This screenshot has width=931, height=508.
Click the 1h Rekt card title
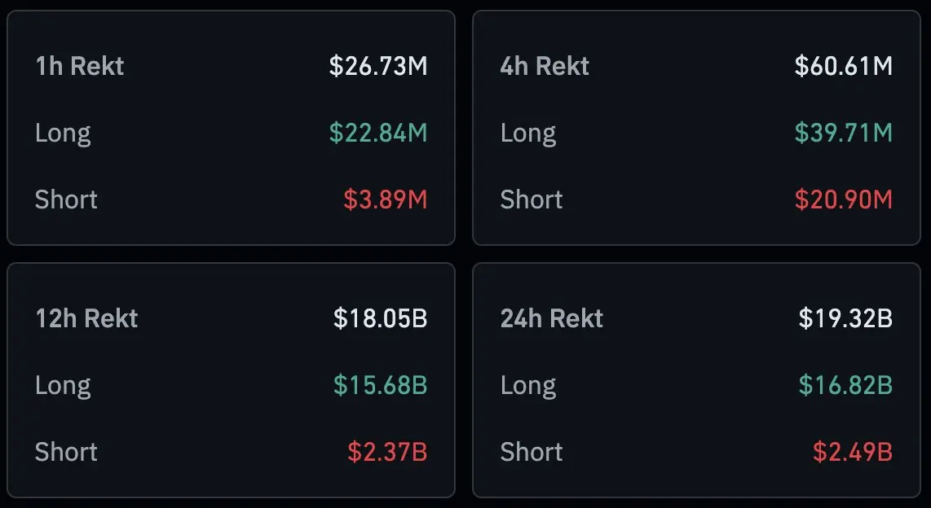click(79, 66)
